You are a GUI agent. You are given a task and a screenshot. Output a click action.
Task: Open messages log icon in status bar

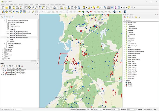pyautogui.click(x=155, y=109)
